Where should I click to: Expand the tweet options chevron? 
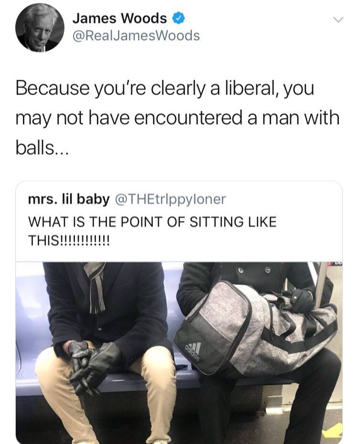pyautogui.click(x=338, y=20)
